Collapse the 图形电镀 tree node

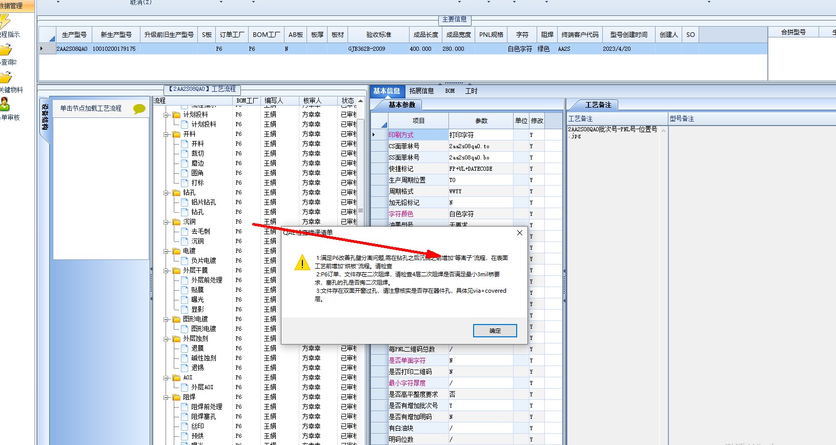coord(166,319)
